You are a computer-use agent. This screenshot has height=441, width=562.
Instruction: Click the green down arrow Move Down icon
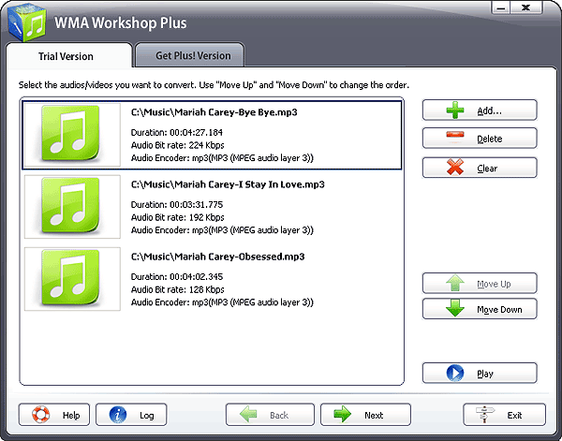[x=455, y=308]
